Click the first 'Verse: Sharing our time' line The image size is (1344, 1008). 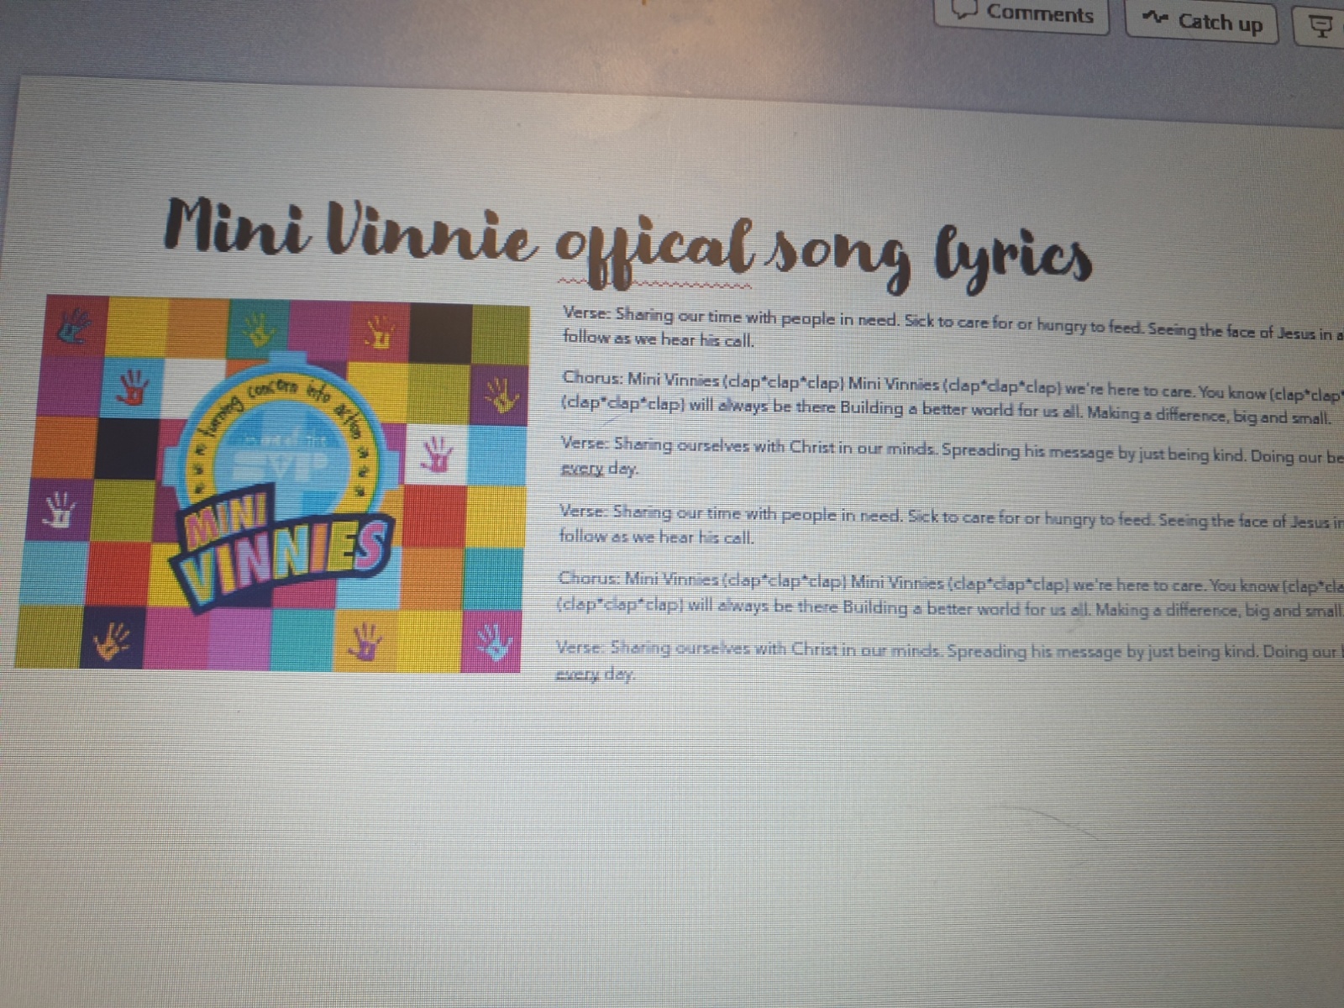point(953,323)
